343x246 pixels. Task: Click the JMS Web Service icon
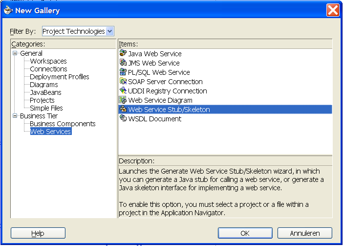123,63
